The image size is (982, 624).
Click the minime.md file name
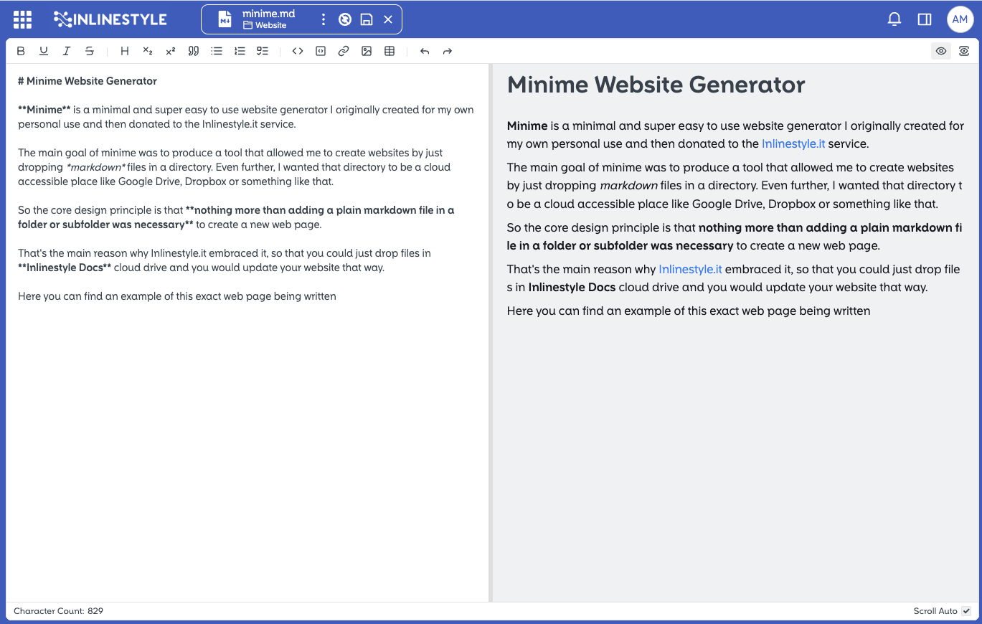pyautogui.click(x=268, y=14)
